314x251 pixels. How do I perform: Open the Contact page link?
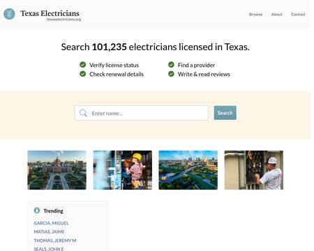pos(298,15)
